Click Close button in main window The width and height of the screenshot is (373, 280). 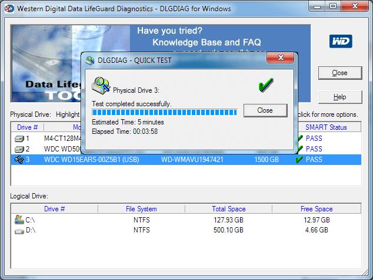pyautogui.click(x=339, y=73)
